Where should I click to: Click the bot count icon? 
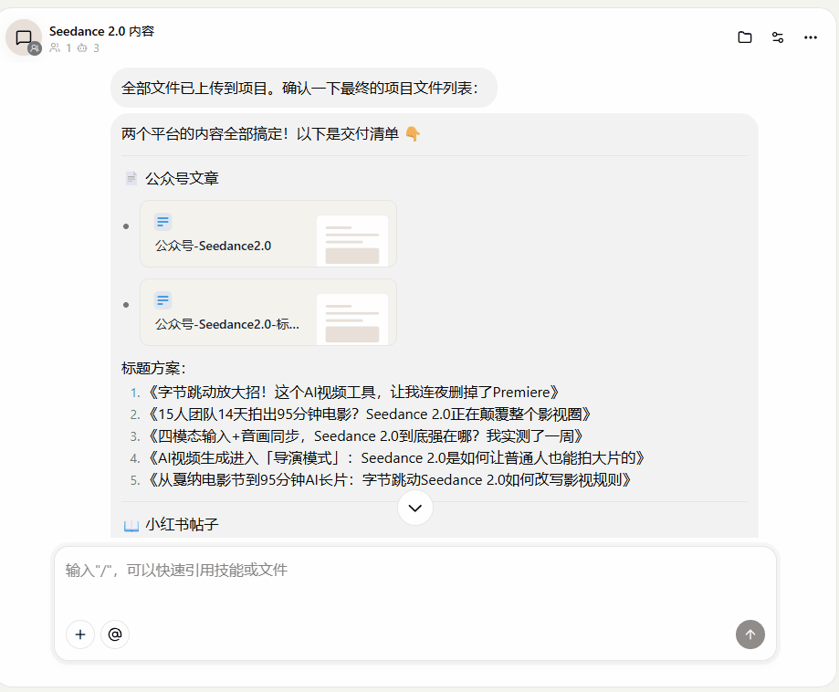coord(82,47)
